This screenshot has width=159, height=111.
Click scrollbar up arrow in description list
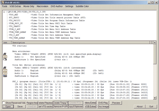pyautogui.click(x=155, y=43)
